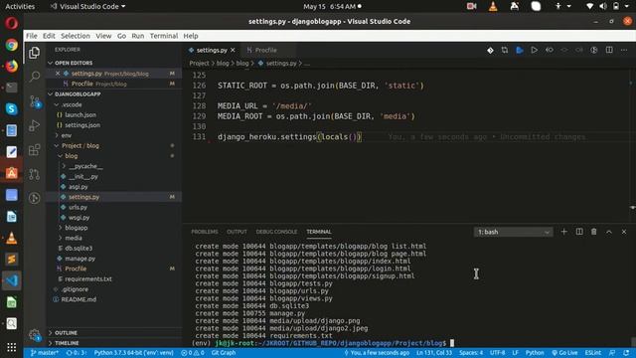Open Skype from the dock

coord(11,108)
